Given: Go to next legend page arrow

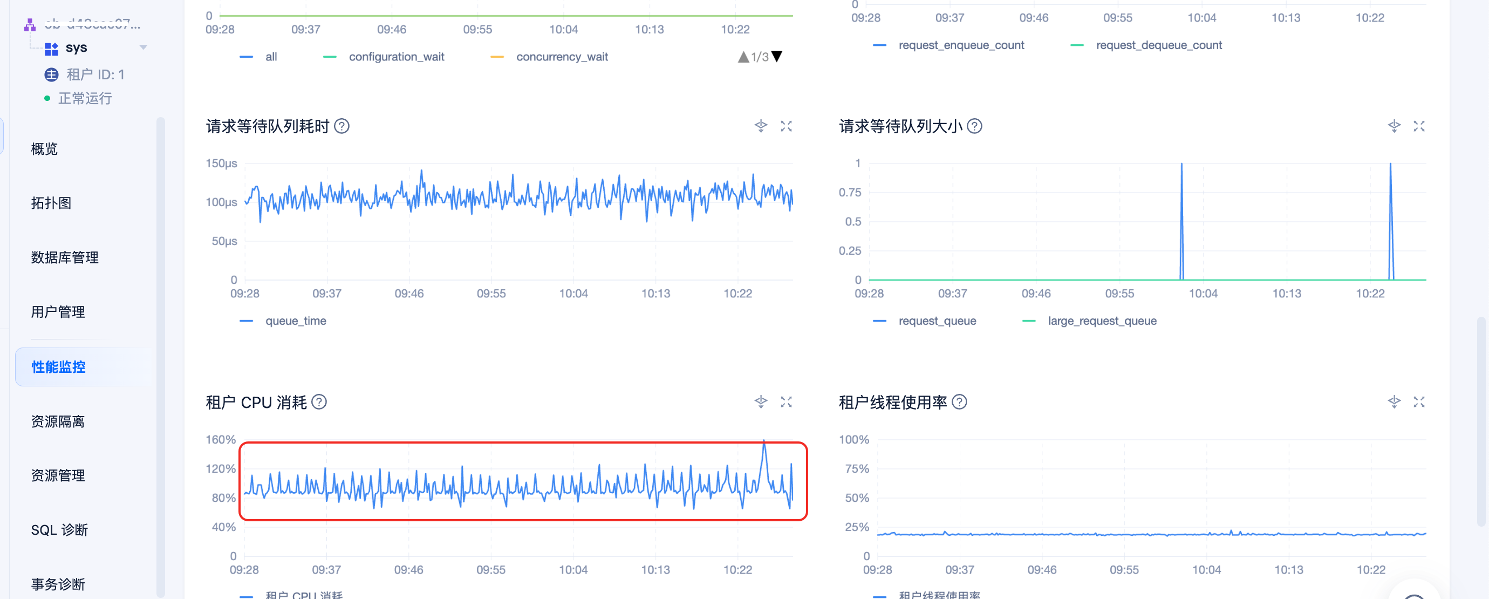Looking at the screenshot, I should tap(777, 57).
